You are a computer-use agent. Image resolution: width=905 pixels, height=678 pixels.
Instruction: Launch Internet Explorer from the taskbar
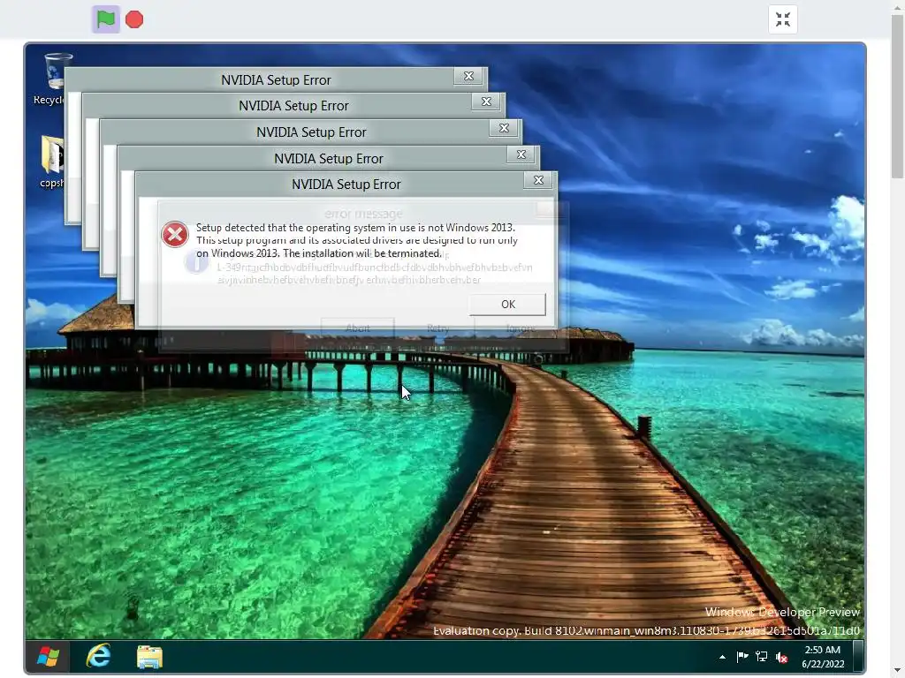tap(99, 656)
